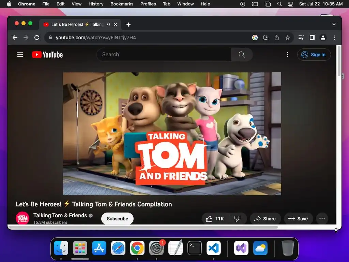Open Visual Studio purple icon in Dock
The height and width of the screenshot is (262, 349).
241,248
